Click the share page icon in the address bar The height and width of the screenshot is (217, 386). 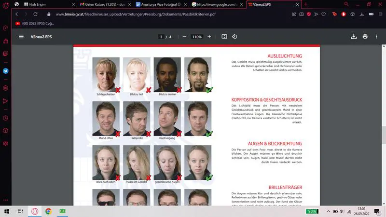294,14
